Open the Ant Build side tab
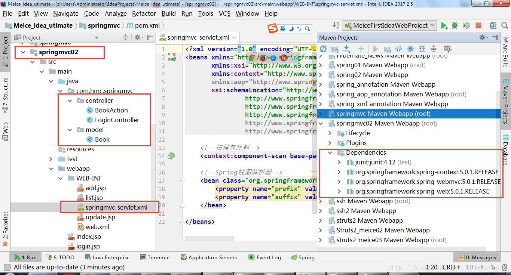The width and height of the screenshot is (511, 275). point(505,52)
